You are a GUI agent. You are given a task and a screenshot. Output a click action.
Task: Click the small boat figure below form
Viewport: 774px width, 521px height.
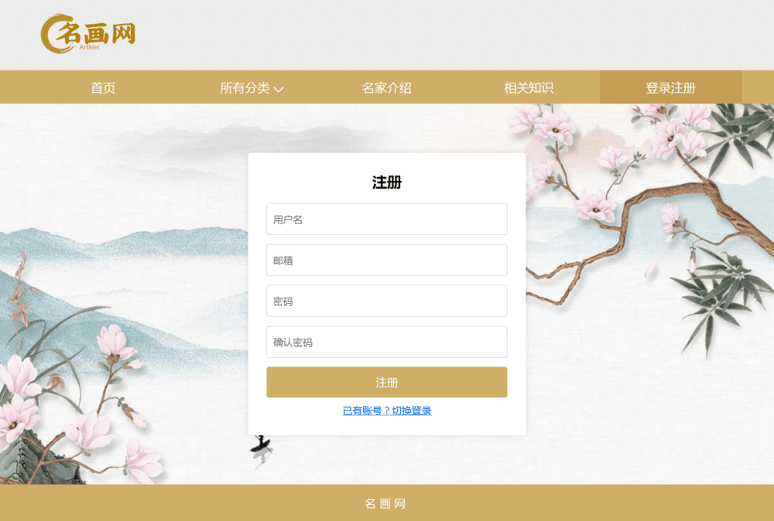pyautogui.click(x=260, y=444)
